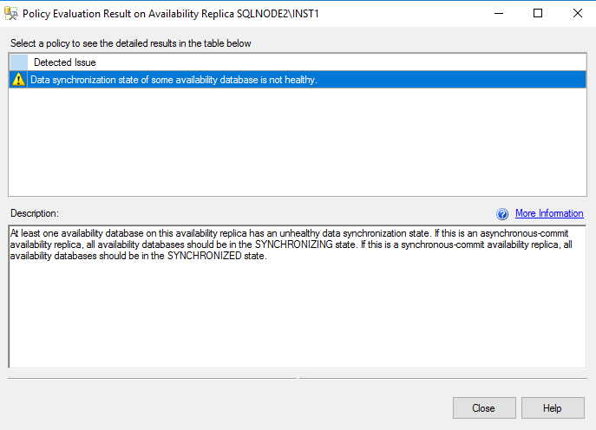Click inside the description text box
596x430 pixels.
coord(297,321)
